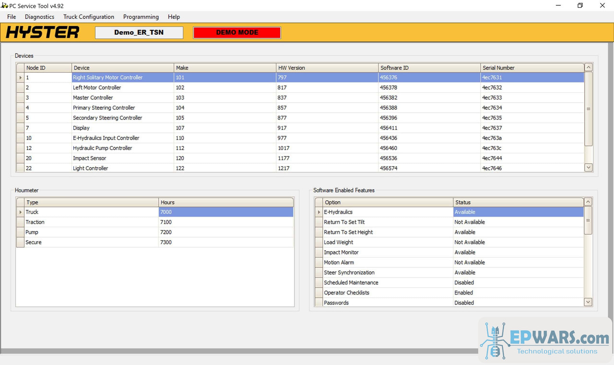
Task: Select the Light Controller device
Action: coord(300,168)
